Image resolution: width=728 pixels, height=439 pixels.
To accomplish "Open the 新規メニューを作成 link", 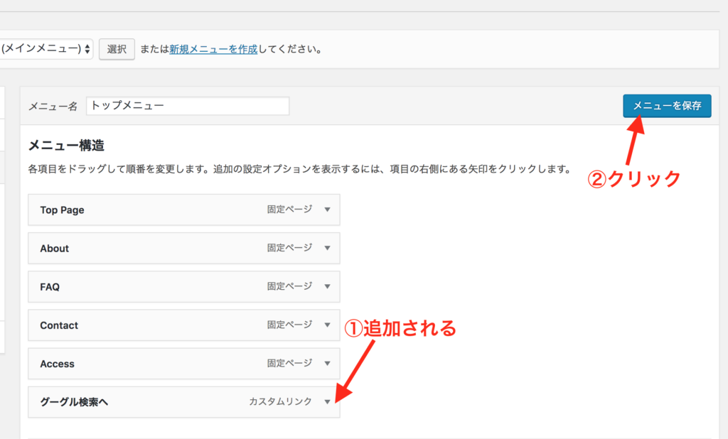I will 213,50.
